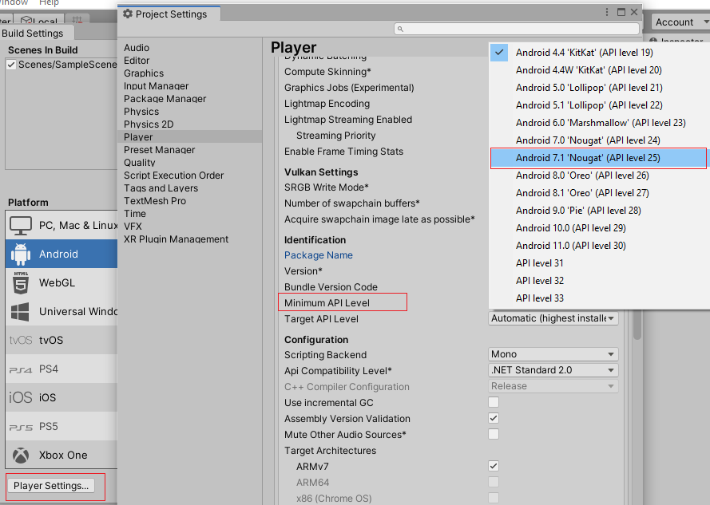710x505 pixels.
Task: Choose Android 5.0 'Lollipop' (API level 21)
Action: pos(600,88)
